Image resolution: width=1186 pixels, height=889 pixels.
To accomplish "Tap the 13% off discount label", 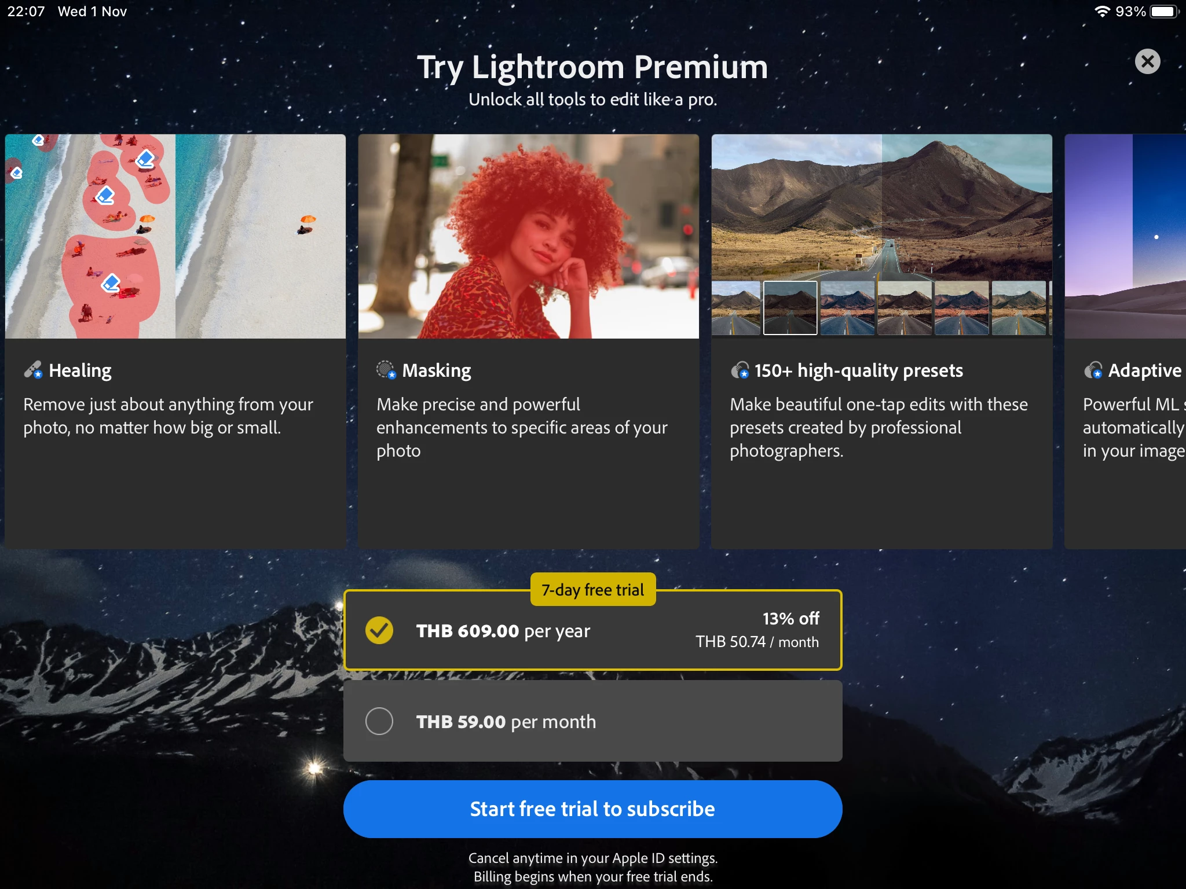I will pos(790,619).
